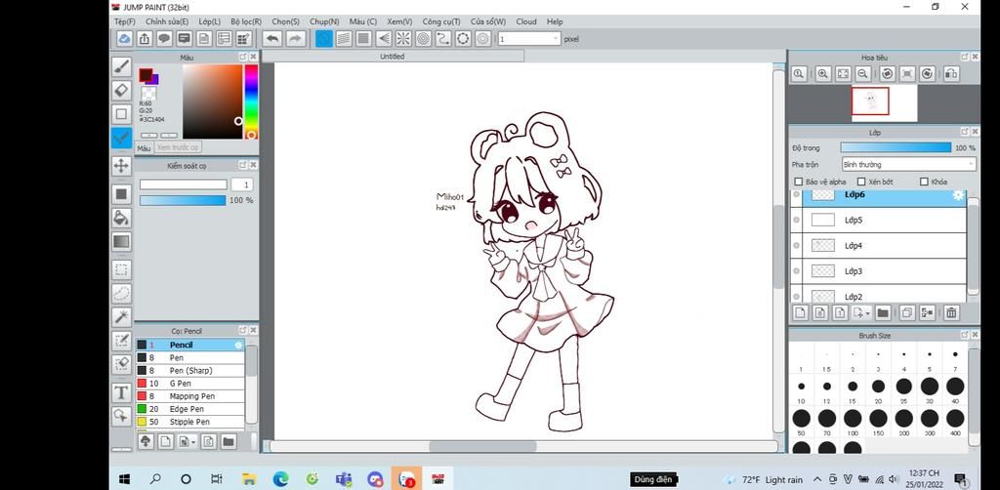This screenshot has height=490, width=1000.
Task: Select the Lasso selection tool
Action: (121, 293)
